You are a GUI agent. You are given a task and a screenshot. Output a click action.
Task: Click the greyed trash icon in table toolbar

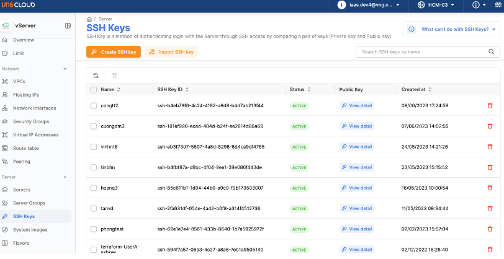click(114, 76)
